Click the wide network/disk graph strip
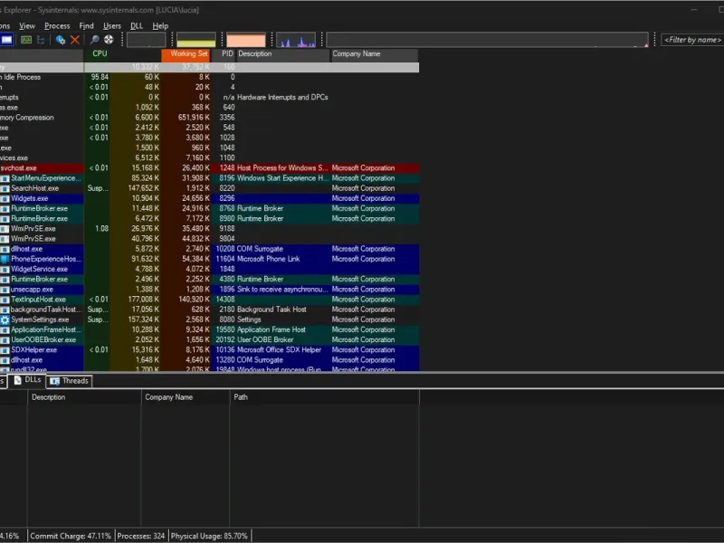The width and height of the screenshot is (724, 543). 487,40
